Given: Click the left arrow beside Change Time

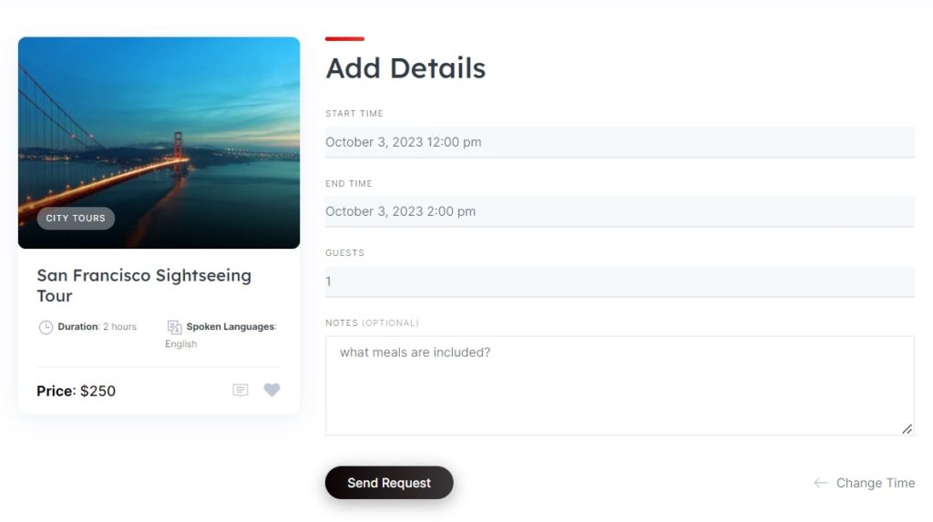Looking at the screenshot, I should (x=820, y=483).
